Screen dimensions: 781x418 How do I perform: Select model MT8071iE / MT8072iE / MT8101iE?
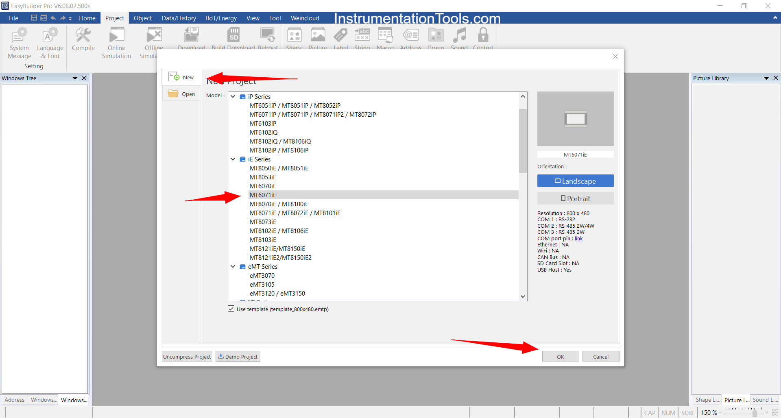coord(295,213)
